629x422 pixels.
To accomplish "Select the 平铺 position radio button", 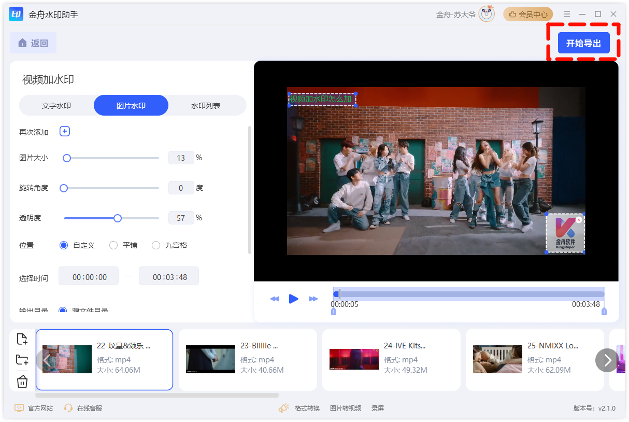I will pos(113,245).
